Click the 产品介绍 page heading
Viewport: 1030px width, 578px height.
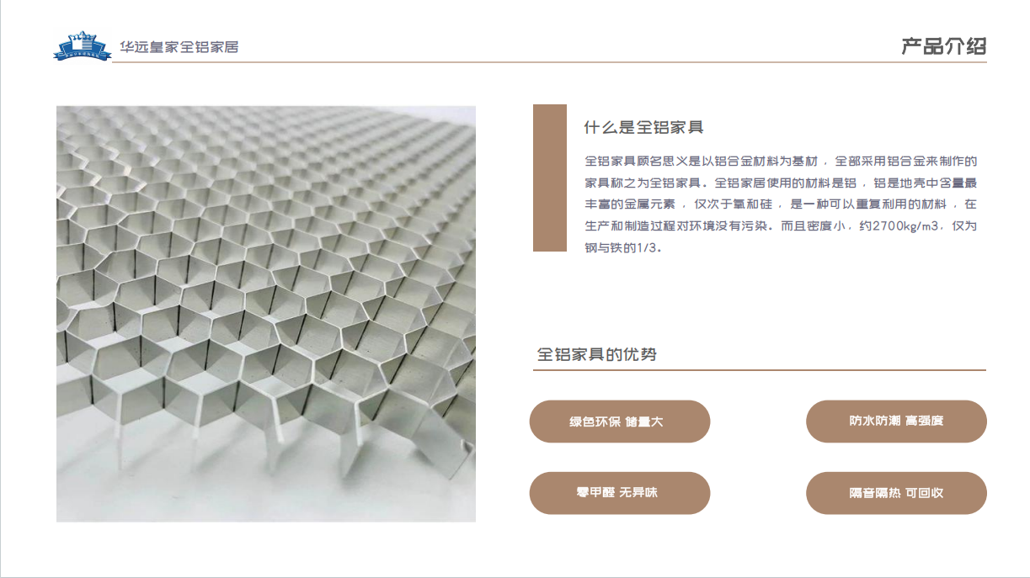point(943,46)
